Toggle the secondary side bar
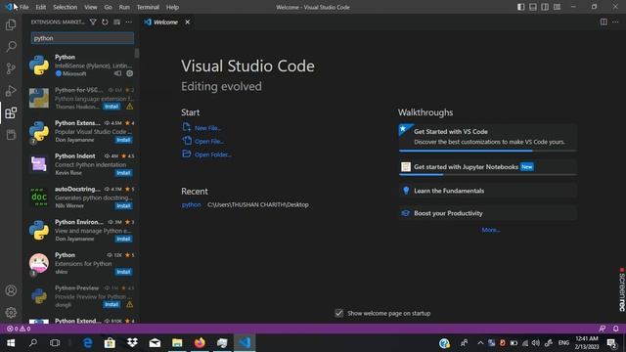The width and height of the screenshot is (626, 352). click(x=545, y=7)
